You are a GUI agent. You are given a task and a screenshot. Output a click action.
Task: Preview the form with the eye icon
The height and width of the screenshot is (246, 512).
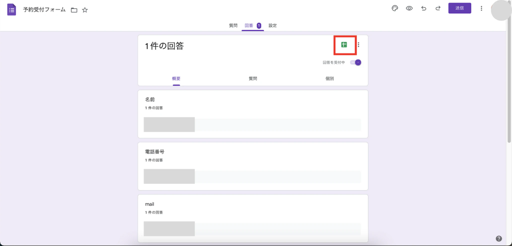409,8
